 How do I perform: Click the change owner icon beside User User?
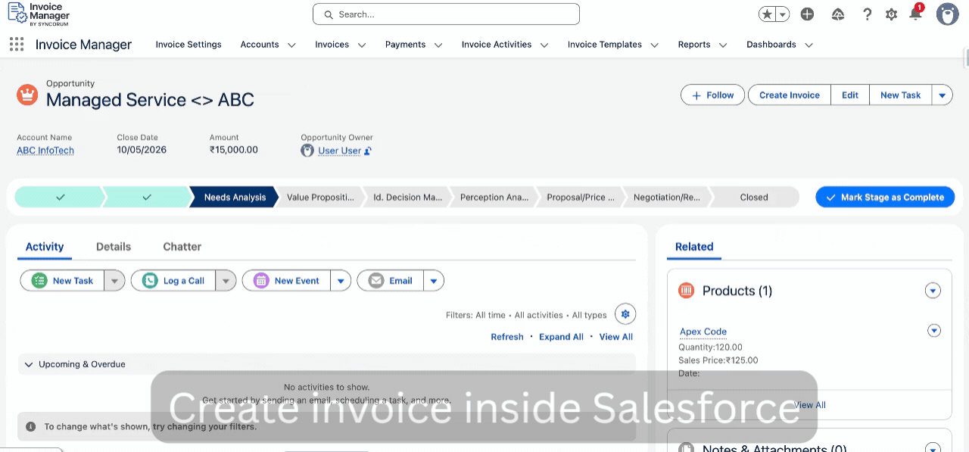[x=368, y=151]
